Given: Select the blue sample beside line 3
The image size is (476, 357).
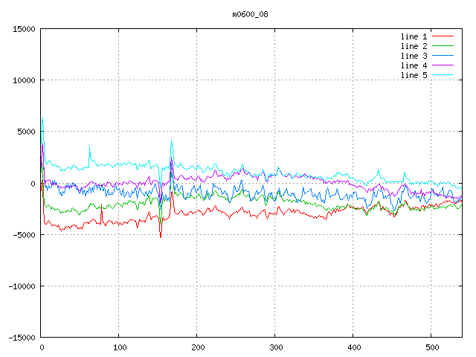Looking at the screenshot, I should pyautogui.click(x=443, y=56).
